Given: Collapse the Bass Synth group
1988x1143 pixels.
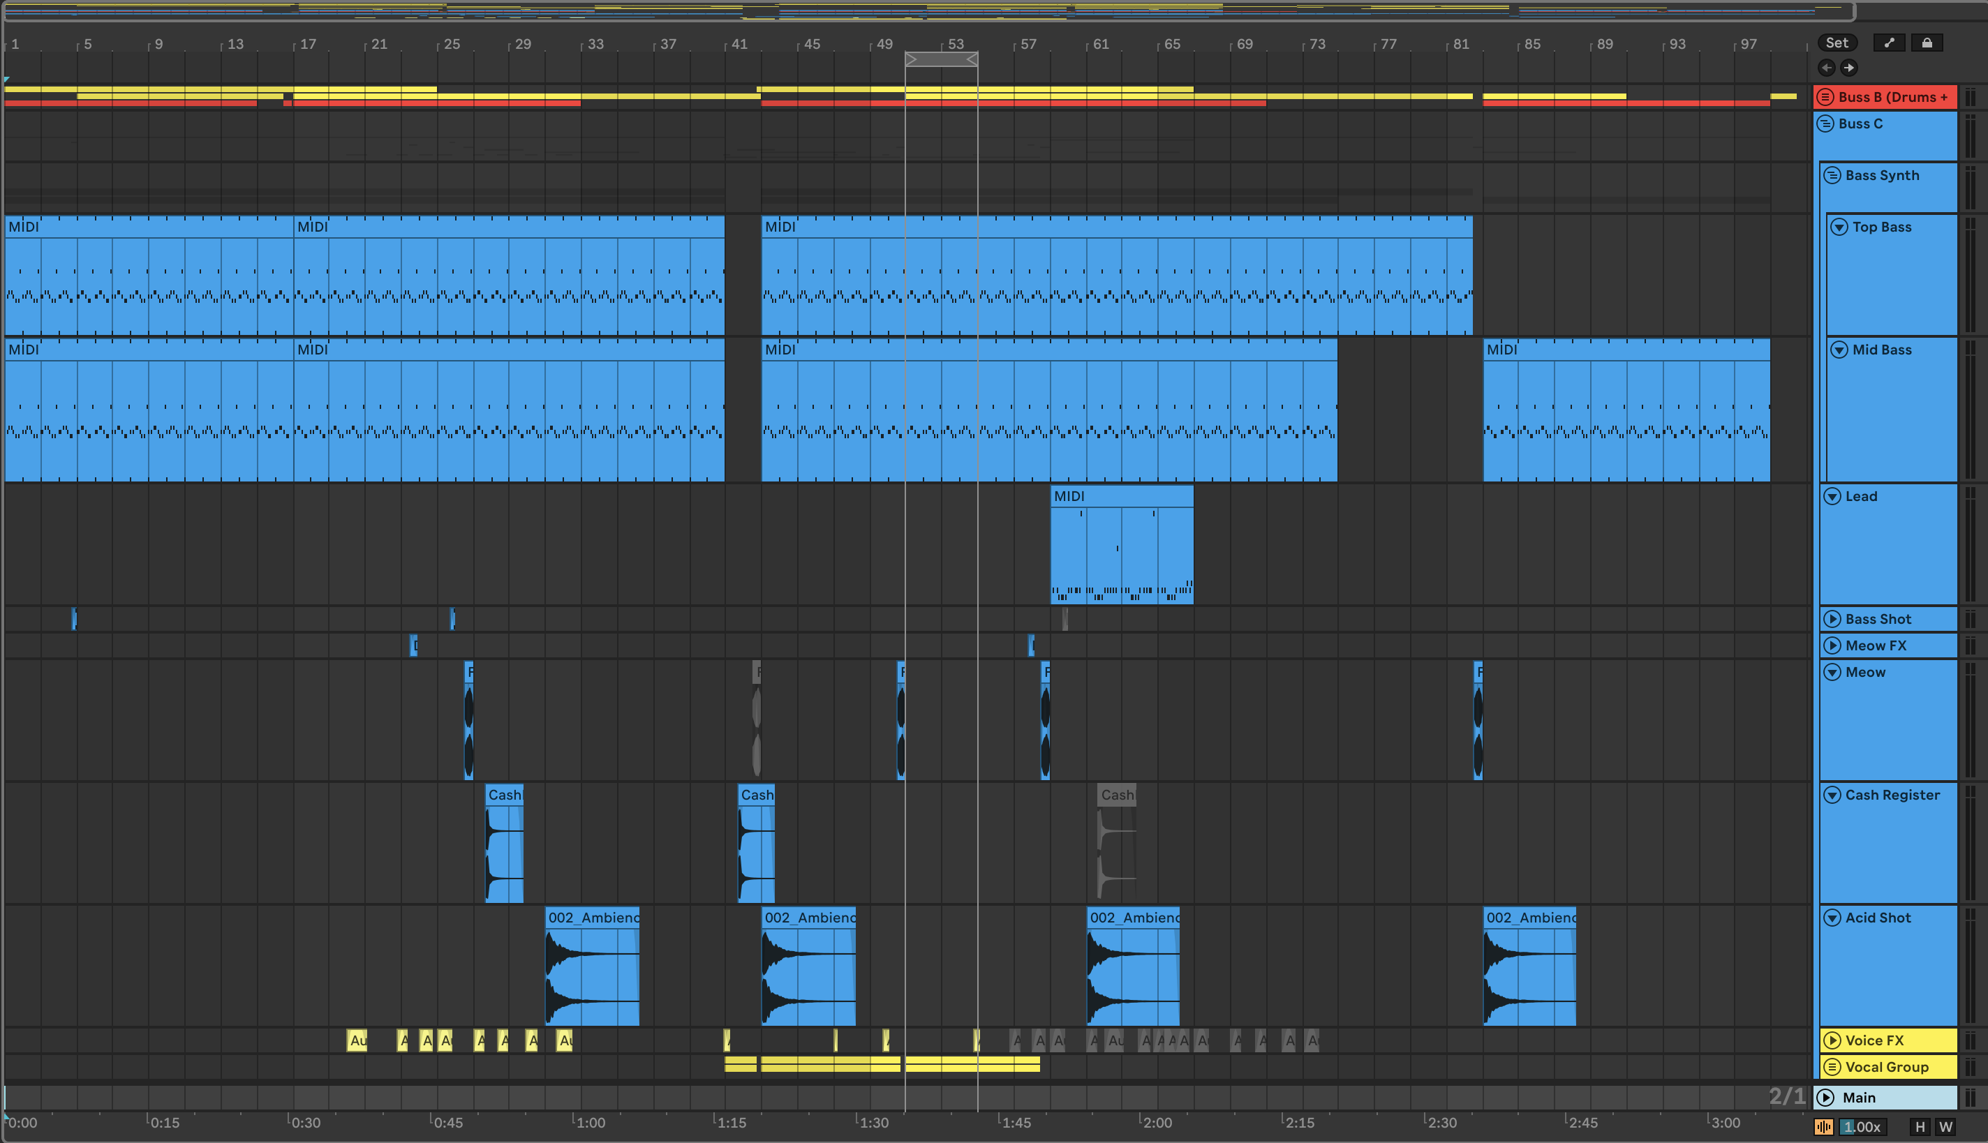Looking at the screenshot, I should point(1832,175).
